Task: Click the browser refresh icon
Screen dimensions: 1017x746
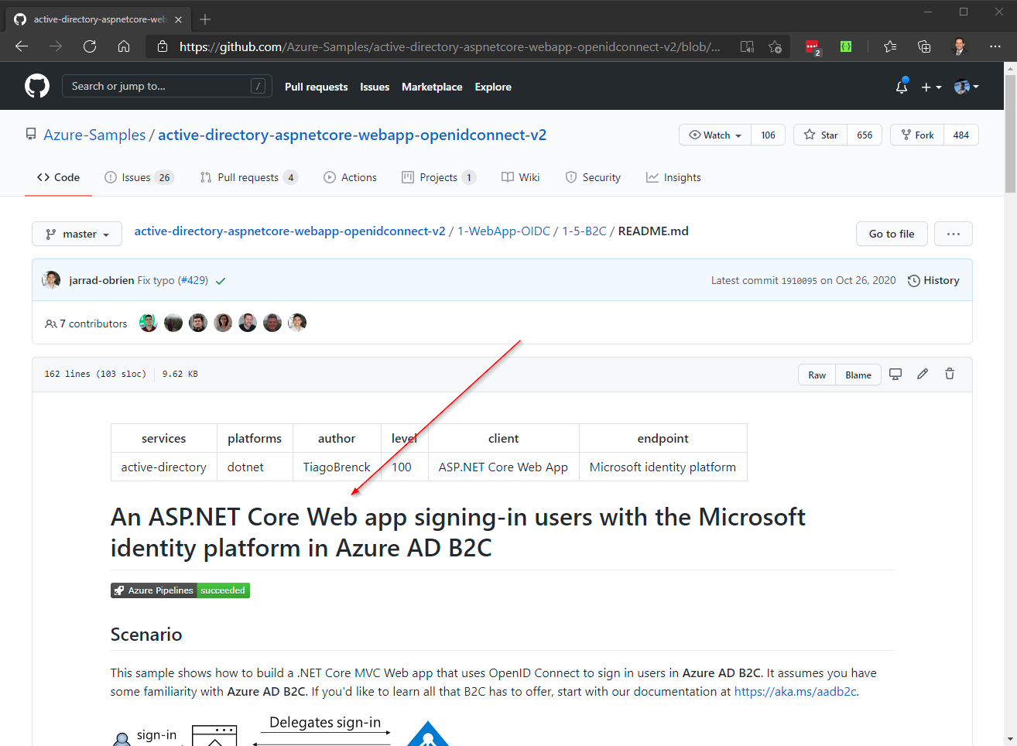Action: pos(89,46)
